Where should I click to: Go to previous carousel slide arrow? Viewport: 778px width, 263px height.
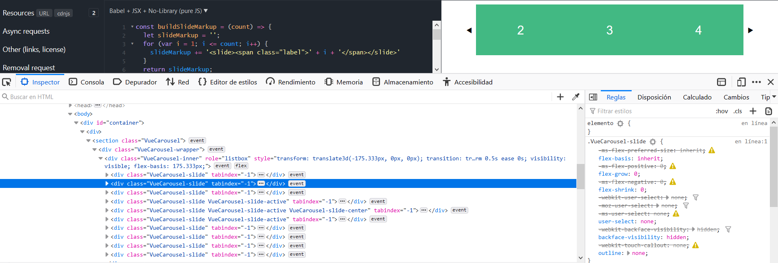pos(469,30)
